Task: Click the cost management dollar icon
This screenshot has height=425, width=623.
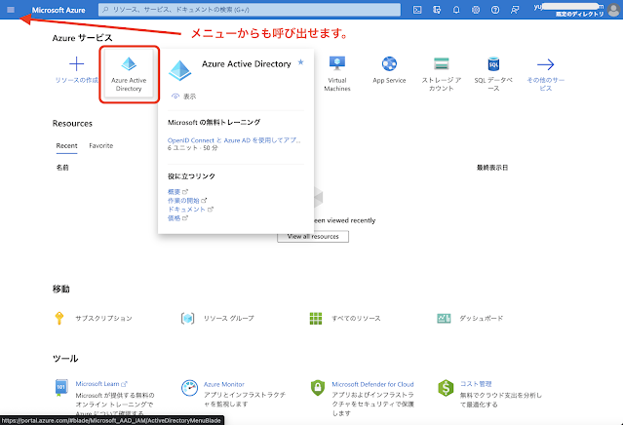Action: [x=446, y=388]
